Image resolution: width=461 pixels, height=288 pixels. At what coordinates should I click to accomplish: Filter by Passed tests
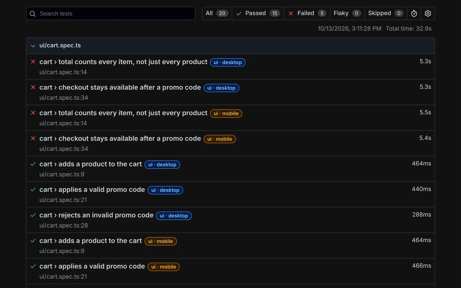[258, 13]
